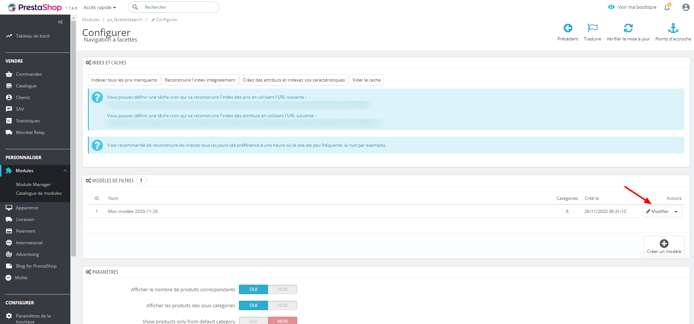Open the notifications bell icon
Screen dimensions: 694x324
667,7
